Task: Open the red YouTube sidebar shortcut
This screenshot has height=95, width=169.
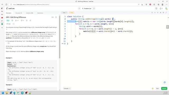Action: tap(2, 18)
